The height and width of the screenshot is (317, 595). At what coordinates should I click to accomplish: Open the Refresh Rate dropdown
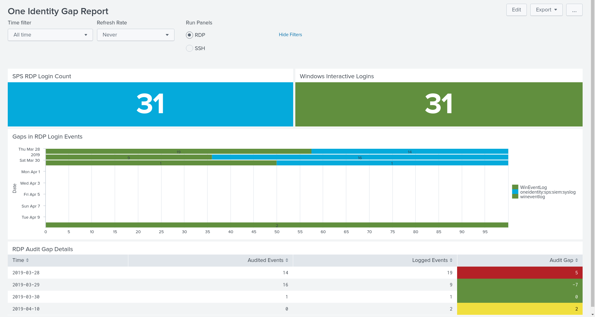point(135,35)
